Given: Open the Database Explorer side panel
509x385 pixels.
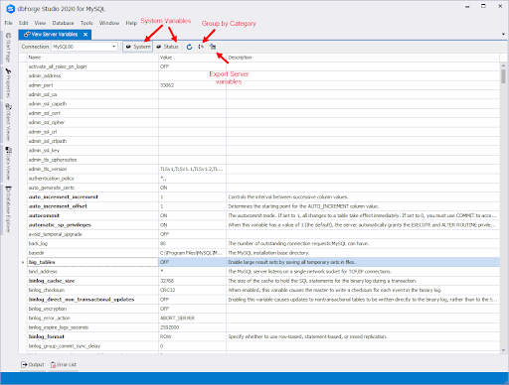Looking at the screenshot, I should pyautogui.click(x=8, y=209).
